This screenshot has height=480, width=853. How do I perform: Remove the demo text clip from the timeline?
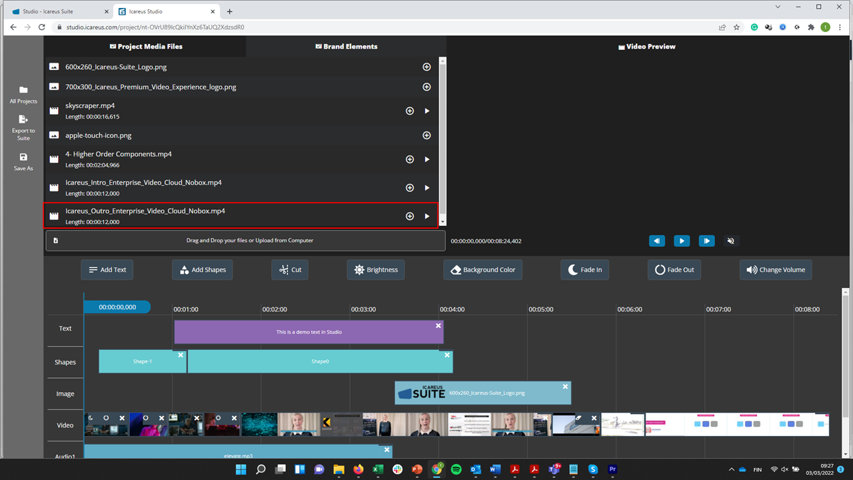(x=438, y=326)
